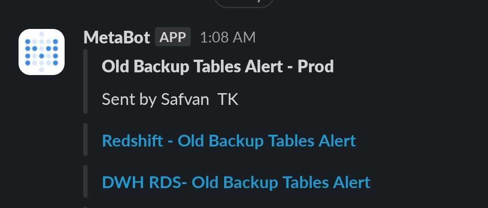
Task: Click the partial attachment bar below DWH RDS
Action: 85,207
